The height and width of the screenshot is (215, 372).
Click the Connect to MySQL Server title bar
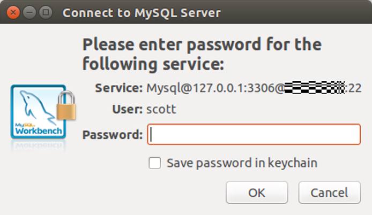click(142, 12)
